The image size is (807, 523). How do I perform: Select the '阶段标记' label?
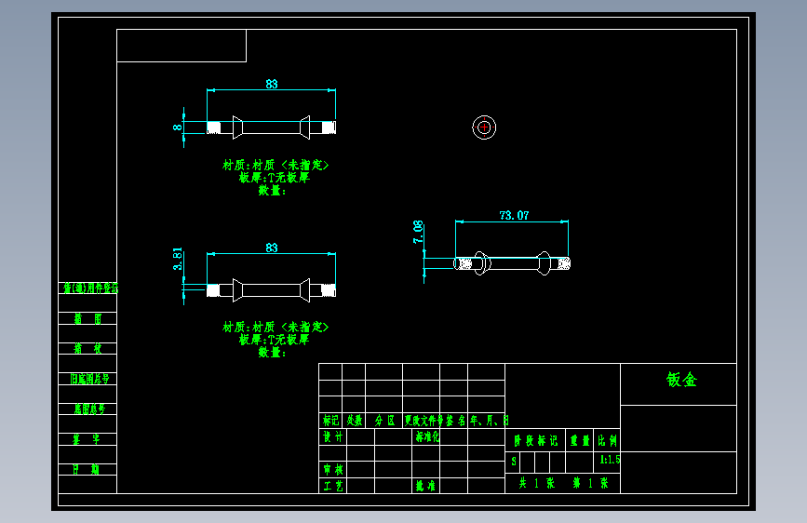click(536, 440)
